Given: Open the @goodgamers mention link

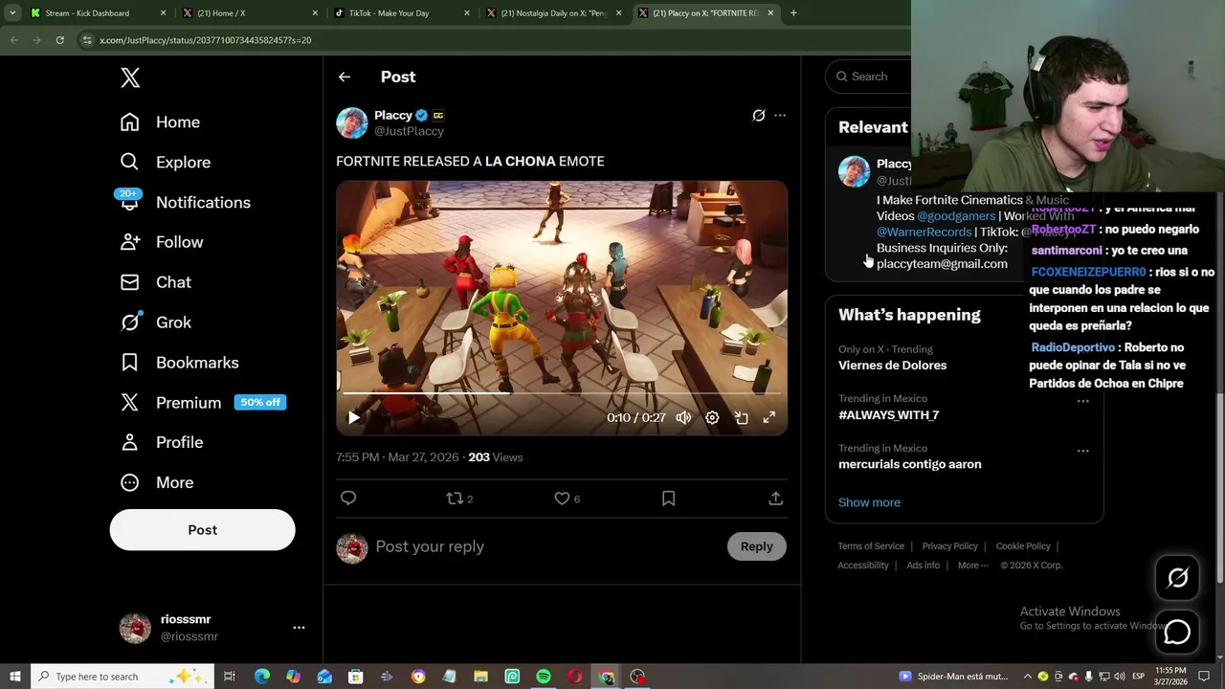Looking at the screenshot, I should pos(956,216).
